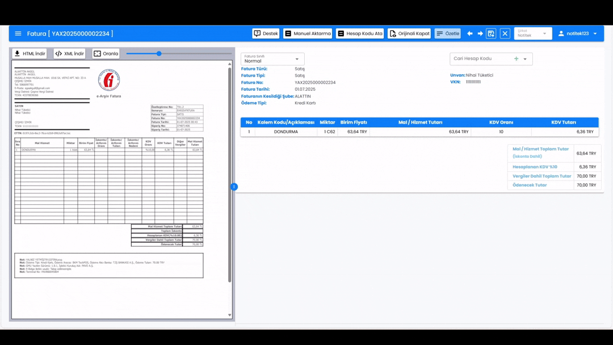Click the plus icon in Cari Hesap Kodu

tap(516, 58)
